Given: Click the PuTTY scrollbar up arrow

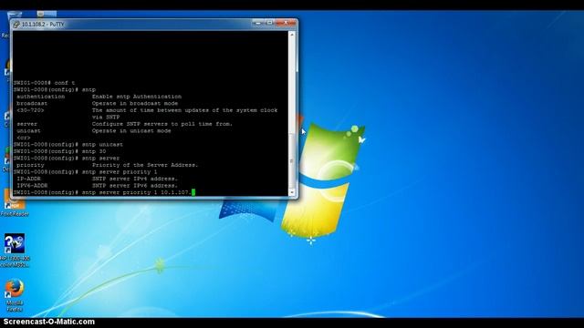Looking at the screenshot, I should [x=292, y=35].
